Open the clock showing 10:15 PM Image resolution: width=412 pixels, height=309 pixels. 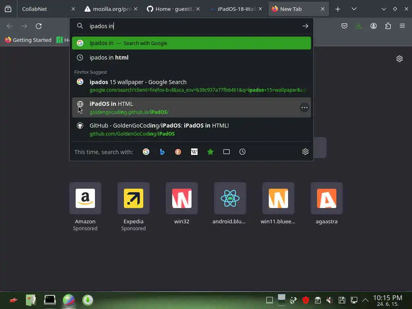[387, 301]
